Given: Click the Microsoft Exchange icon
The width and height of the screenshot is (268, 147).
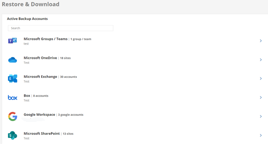Looking at the screenshot, I should [12, 79].
